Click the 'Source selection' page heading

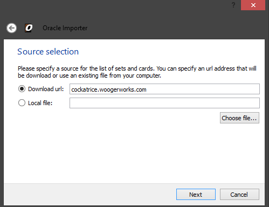tap(48, 52)
